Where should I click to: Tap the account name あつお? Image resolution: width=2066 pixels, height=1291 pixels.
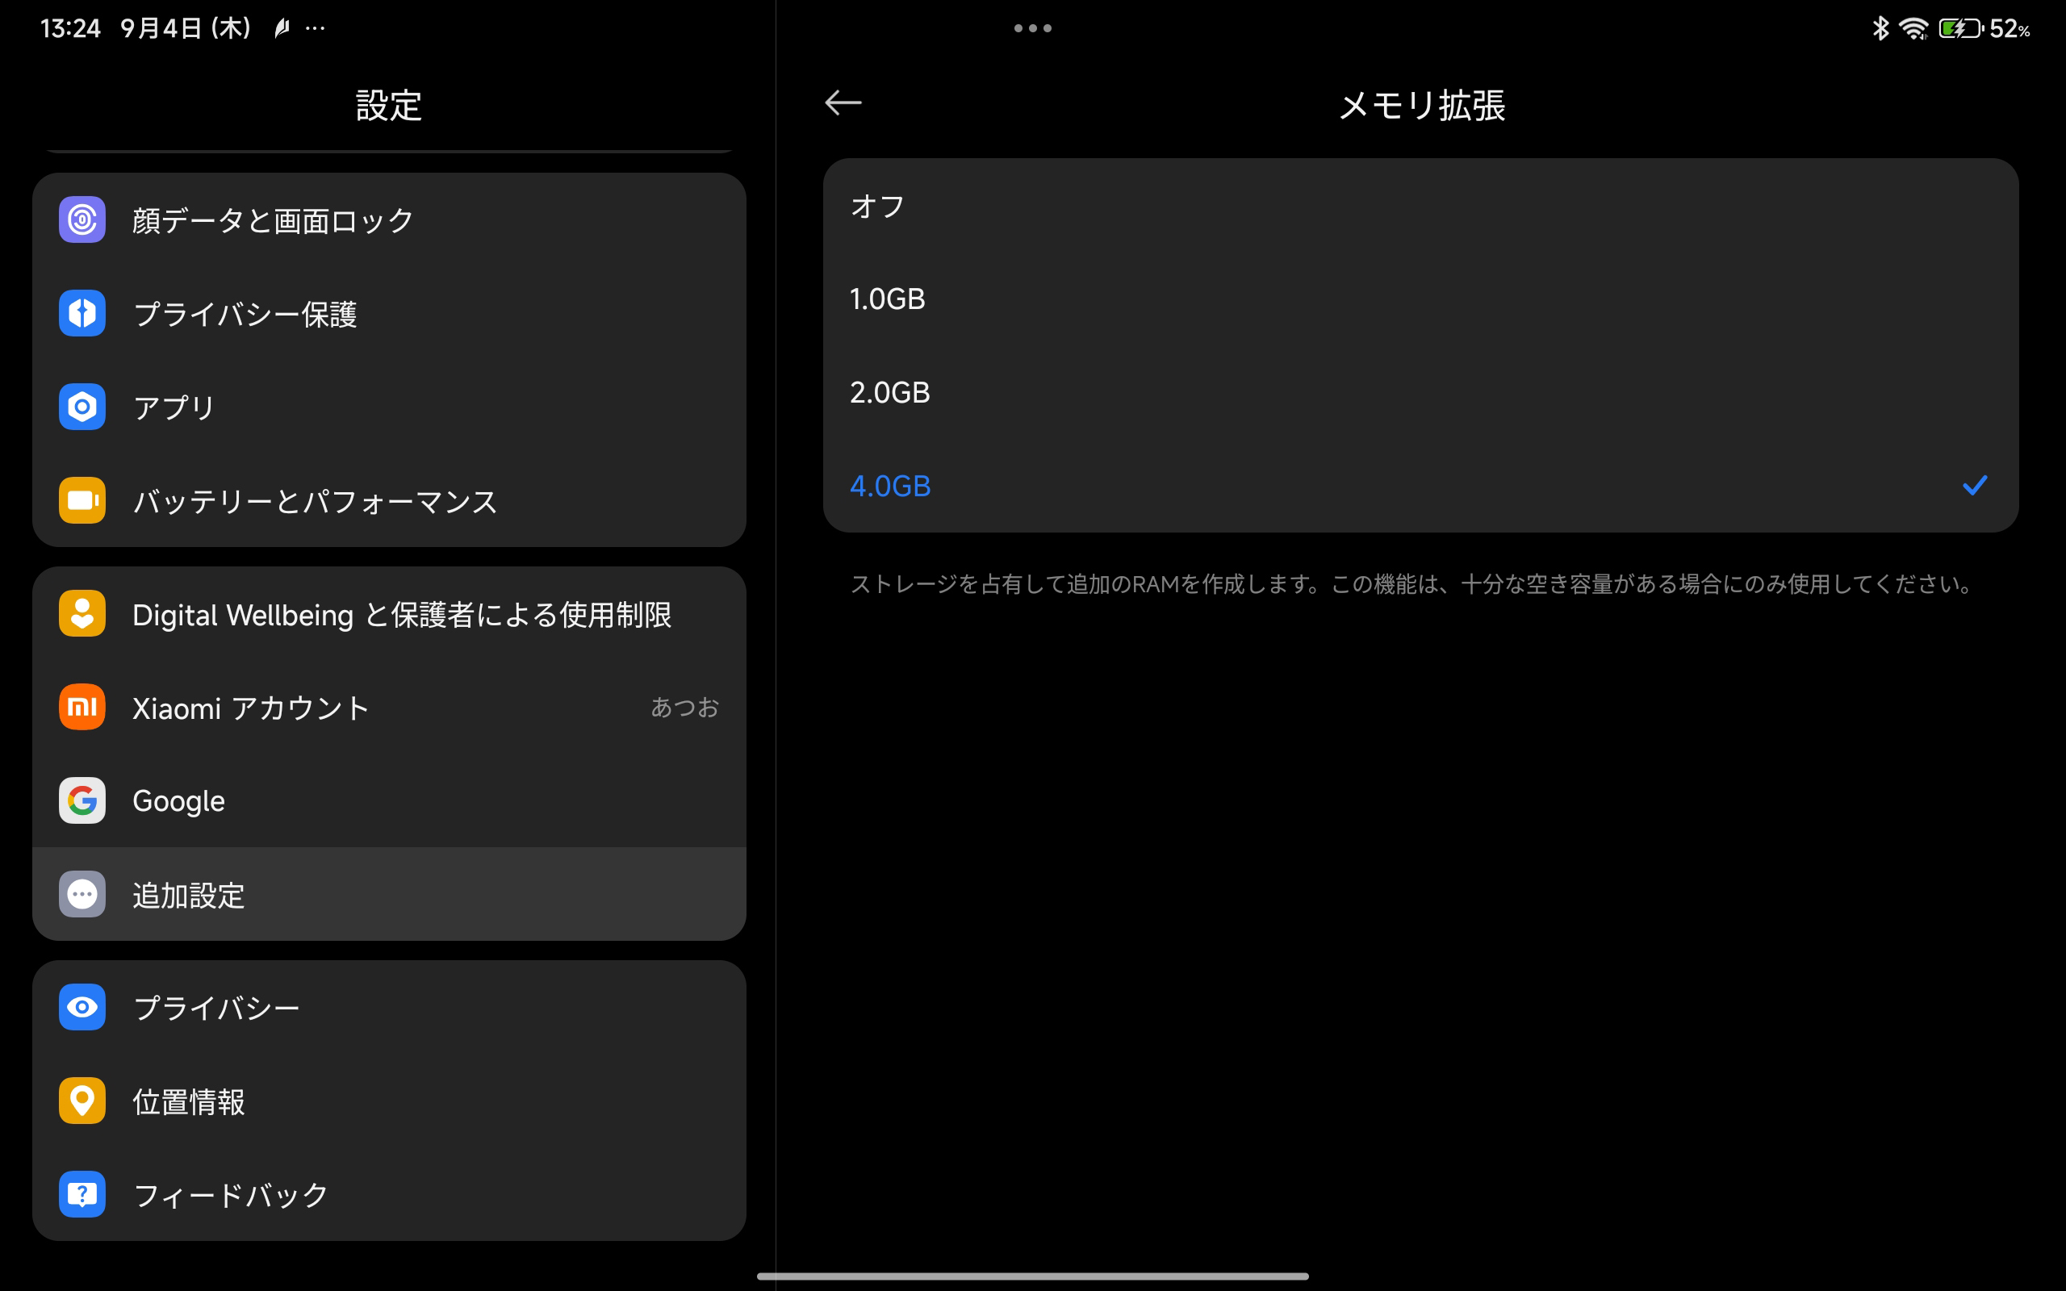pos(684,707)
